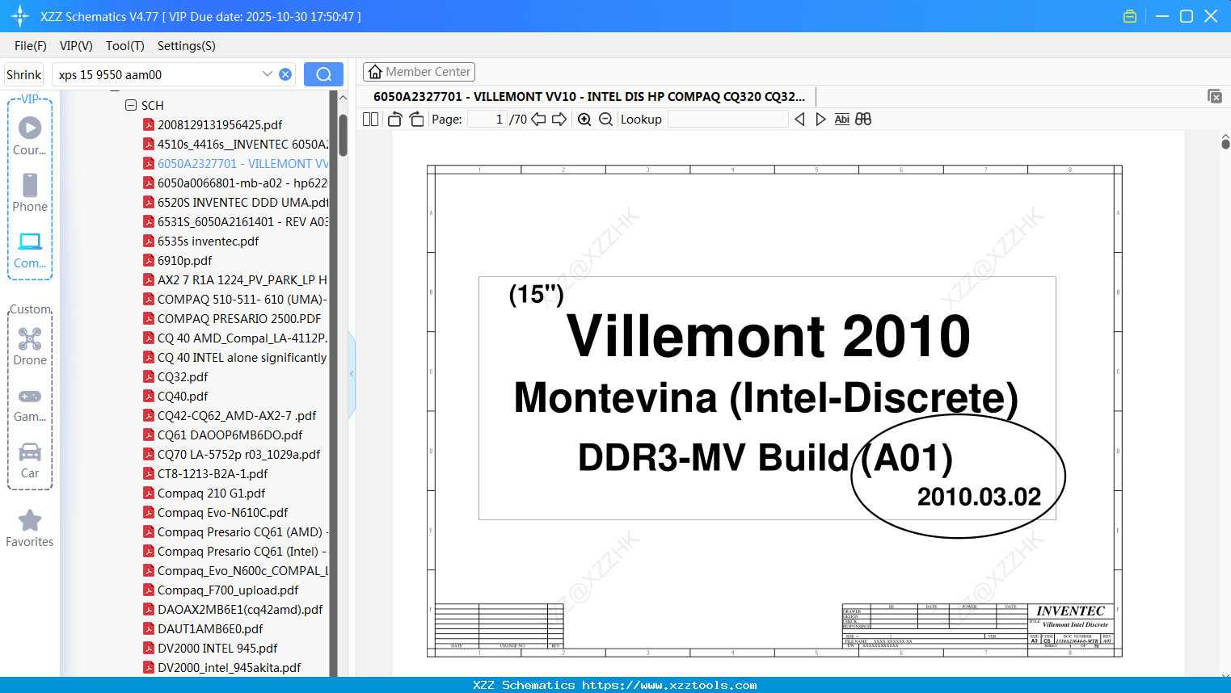The image size is (1231, 693).
Task: Click the document viewer scrollbar thumb
Action: click(1225, 144)
